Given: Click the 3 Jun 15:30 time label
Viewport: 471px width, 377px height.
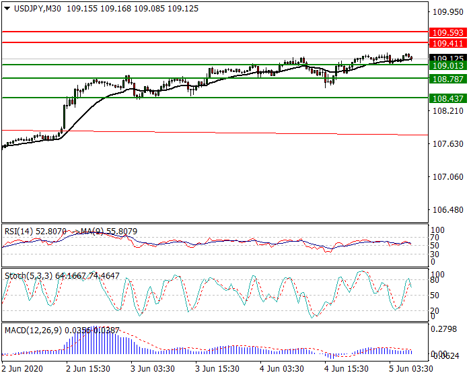Looking at the screenshot, I should pyautogui.click(x=217, y=369).
